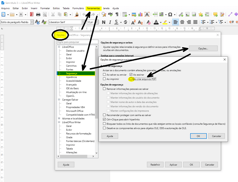Click the insert special character Omega icon

170,14
